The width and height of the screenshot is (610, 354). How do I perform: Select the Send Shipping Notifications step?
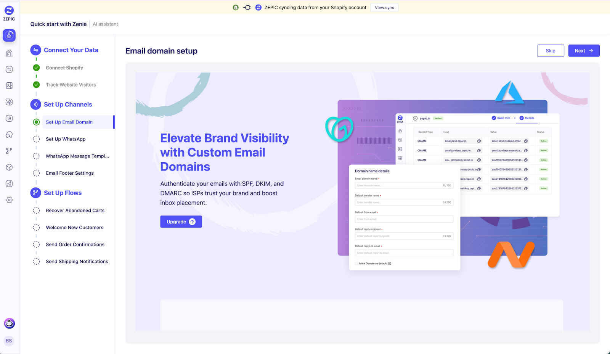tap(77, 262)
